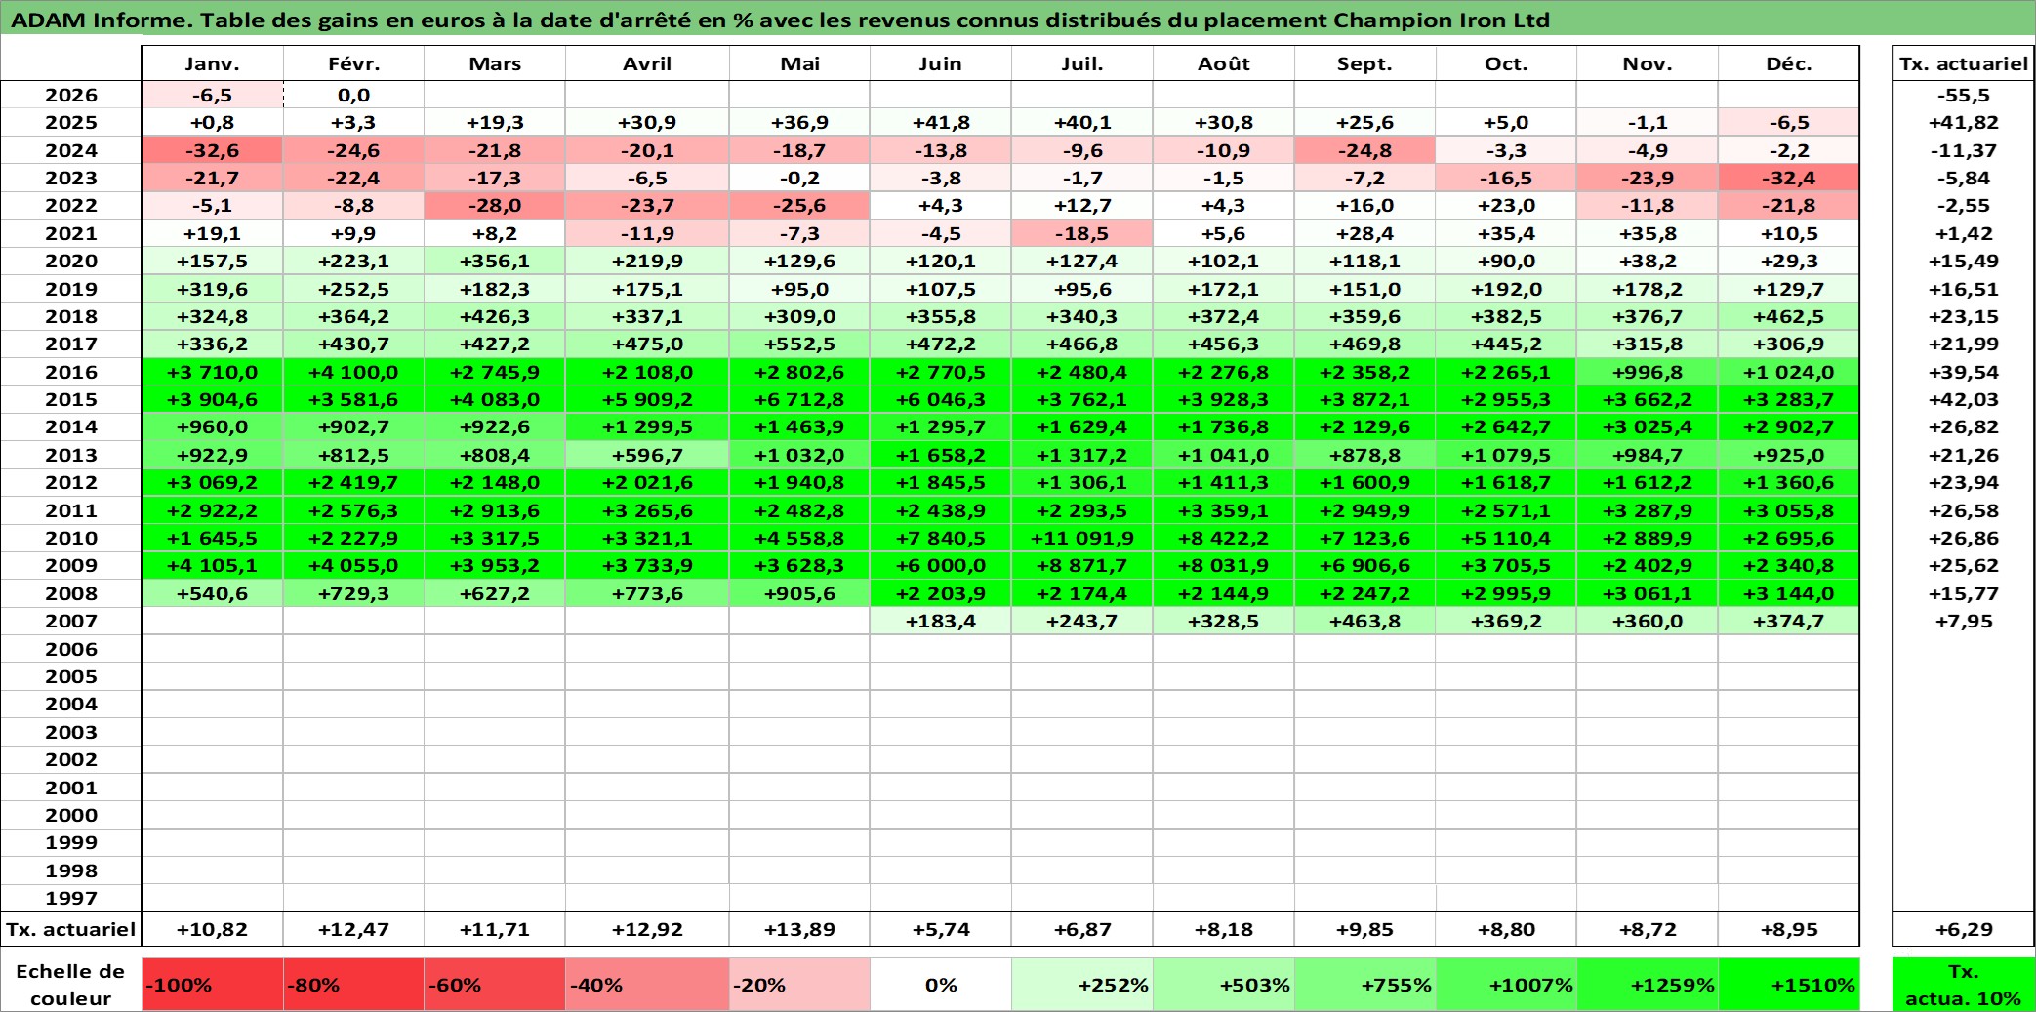Click the +11 091,9 cell for July 2010
The image size is (2036, 1012).
[1082, 538]
